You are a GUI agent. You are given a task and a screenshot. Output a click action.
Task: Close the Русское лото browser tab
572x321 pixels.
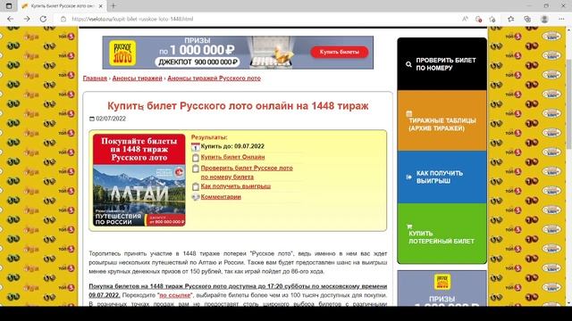pos(101,6)
